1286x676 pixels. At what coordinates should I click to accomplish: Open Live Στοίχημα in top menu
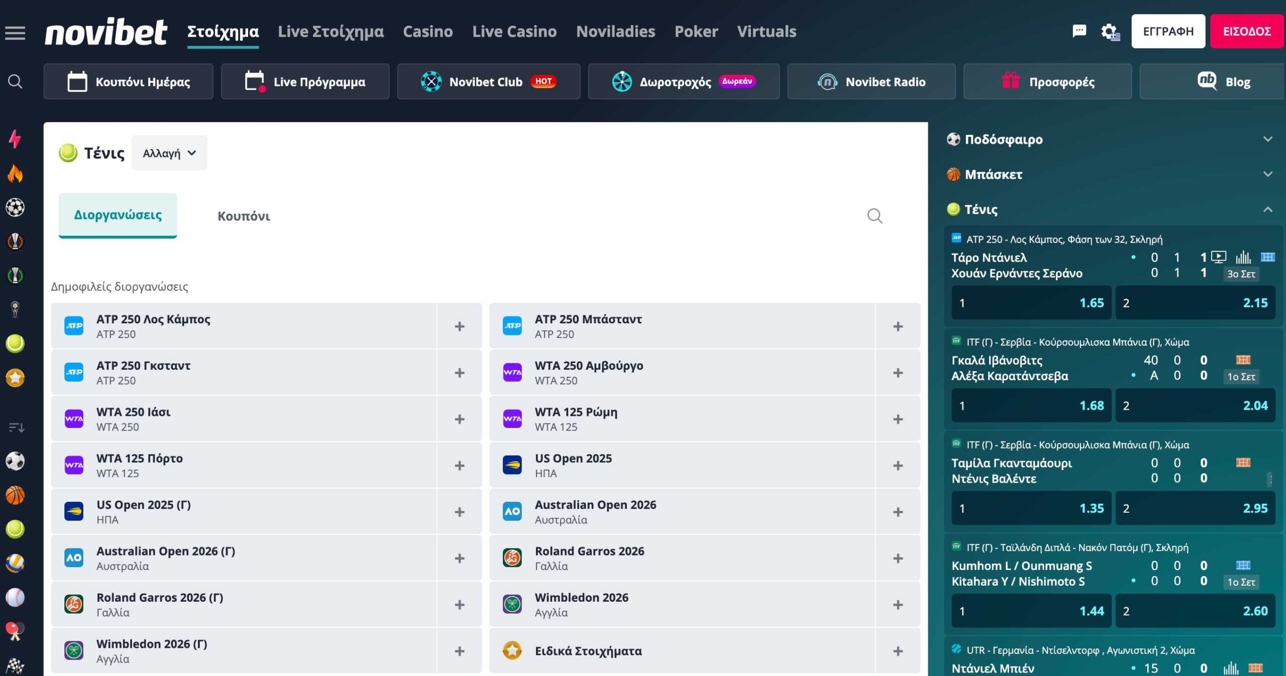tap(331, 32)
